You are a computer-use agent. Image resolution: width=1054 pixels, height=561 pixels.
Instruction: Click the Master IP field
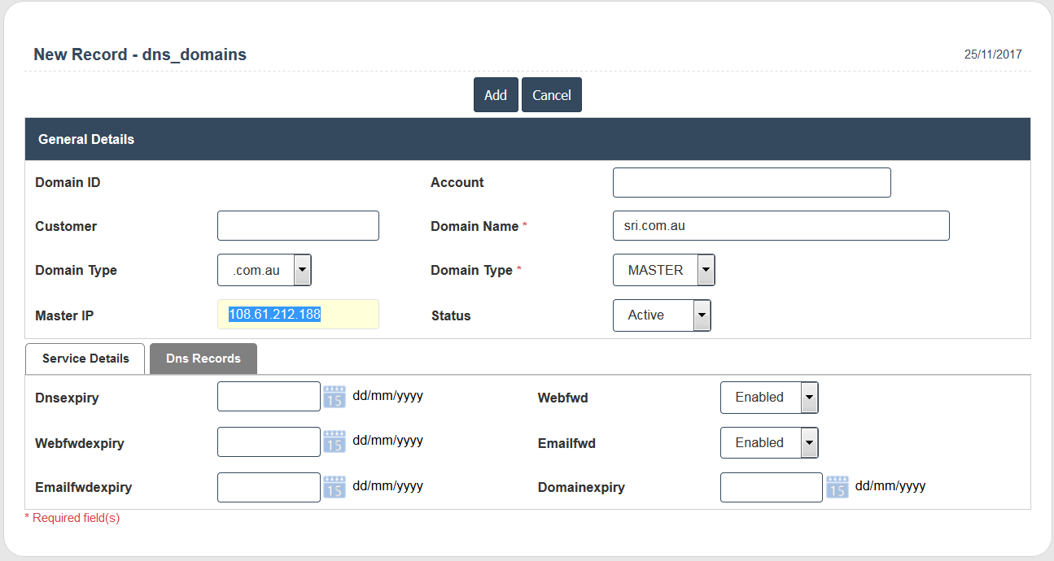[x=298, y=315]
